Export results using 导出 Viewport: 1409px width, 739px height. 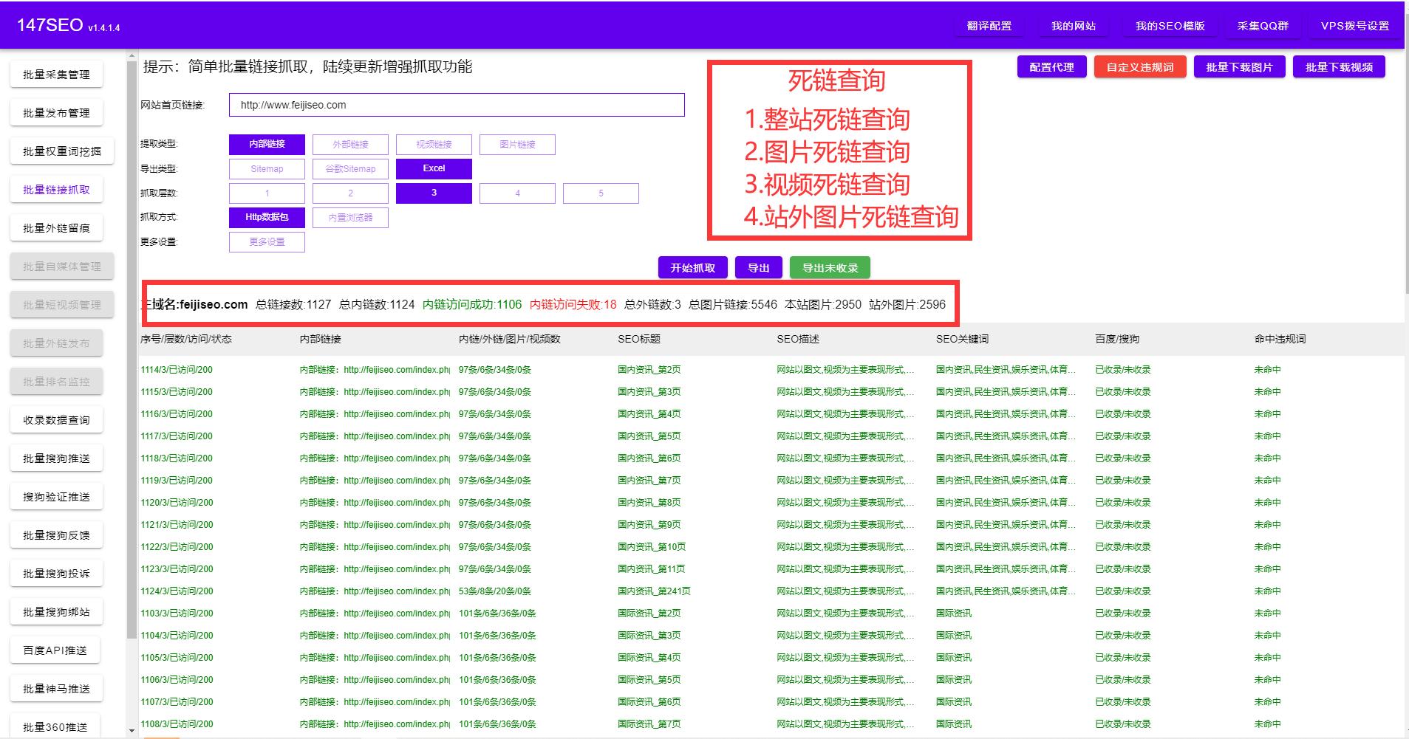point(758,267)
